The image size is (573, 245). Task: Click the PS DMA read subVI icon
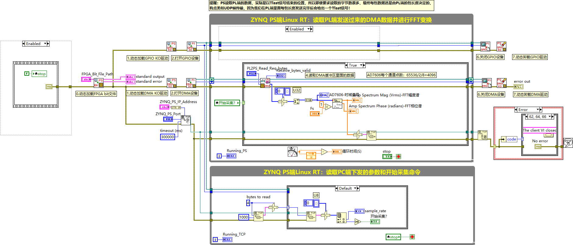tap(265, 83)
